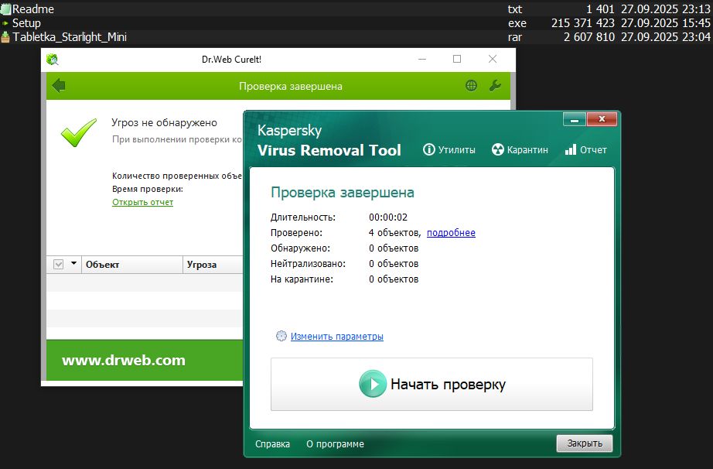
Task: Click the Setup exe file icon
Action: pyautogui.click(x=5, y=23)
